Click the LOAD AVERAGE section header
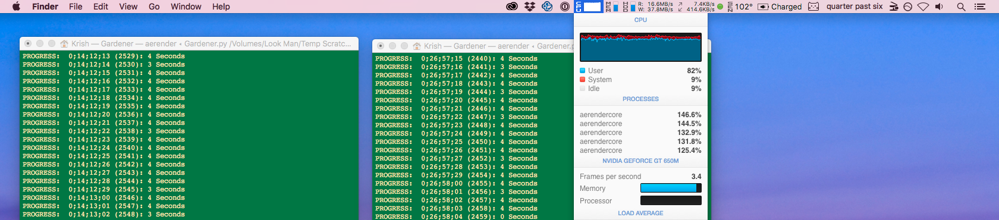The height and width of the screenshot is (220, 999). point(640,213)
